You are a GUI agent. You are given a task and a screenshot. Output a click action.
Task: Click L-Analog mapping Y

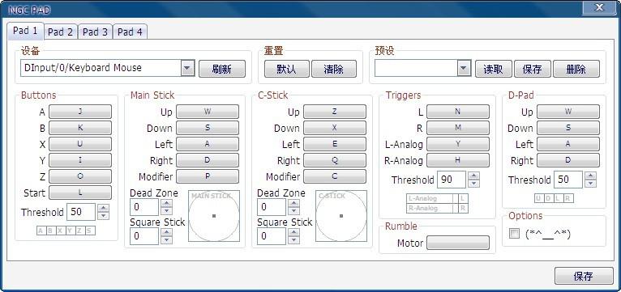[x=458, y=144]
